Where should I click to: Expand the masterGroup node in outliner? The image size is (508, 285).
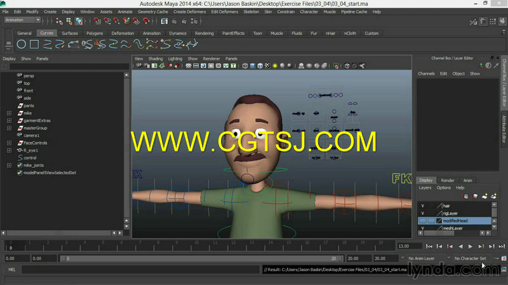(9, 128)
